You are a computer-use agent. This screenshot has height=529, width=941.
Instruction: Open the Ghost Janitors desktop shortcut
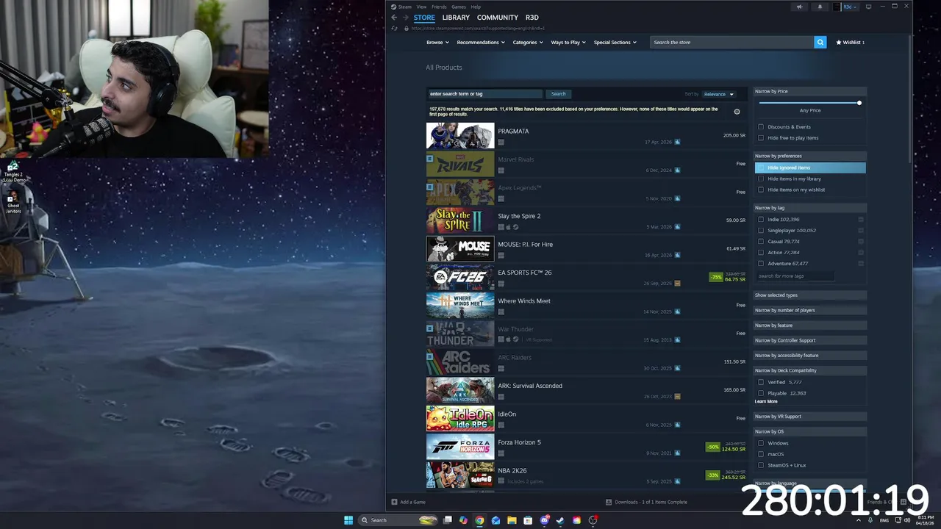(12, 204)
